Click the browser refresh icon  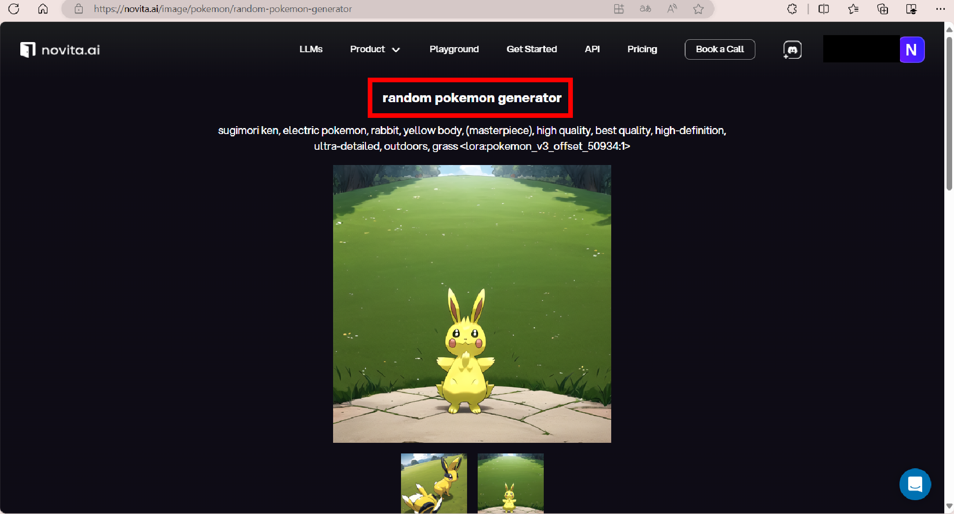(x=14, y=9)
